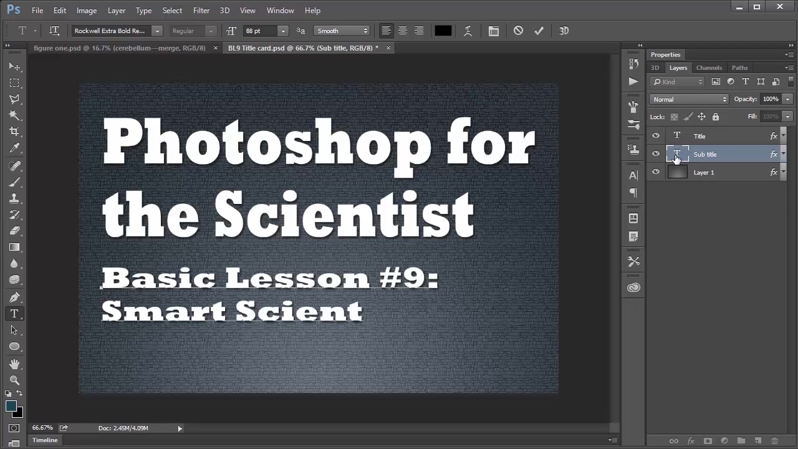Viewport: 798px width, 449px height.
Task: Open the Filter menu
Action: (201, 10)
